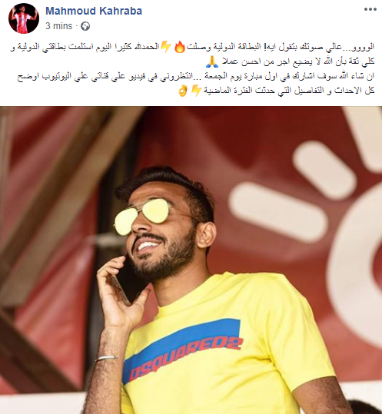382x414 pixels.
Task: Open Mahmoud Kahraba's profile picture
Action: coord(24,18)
